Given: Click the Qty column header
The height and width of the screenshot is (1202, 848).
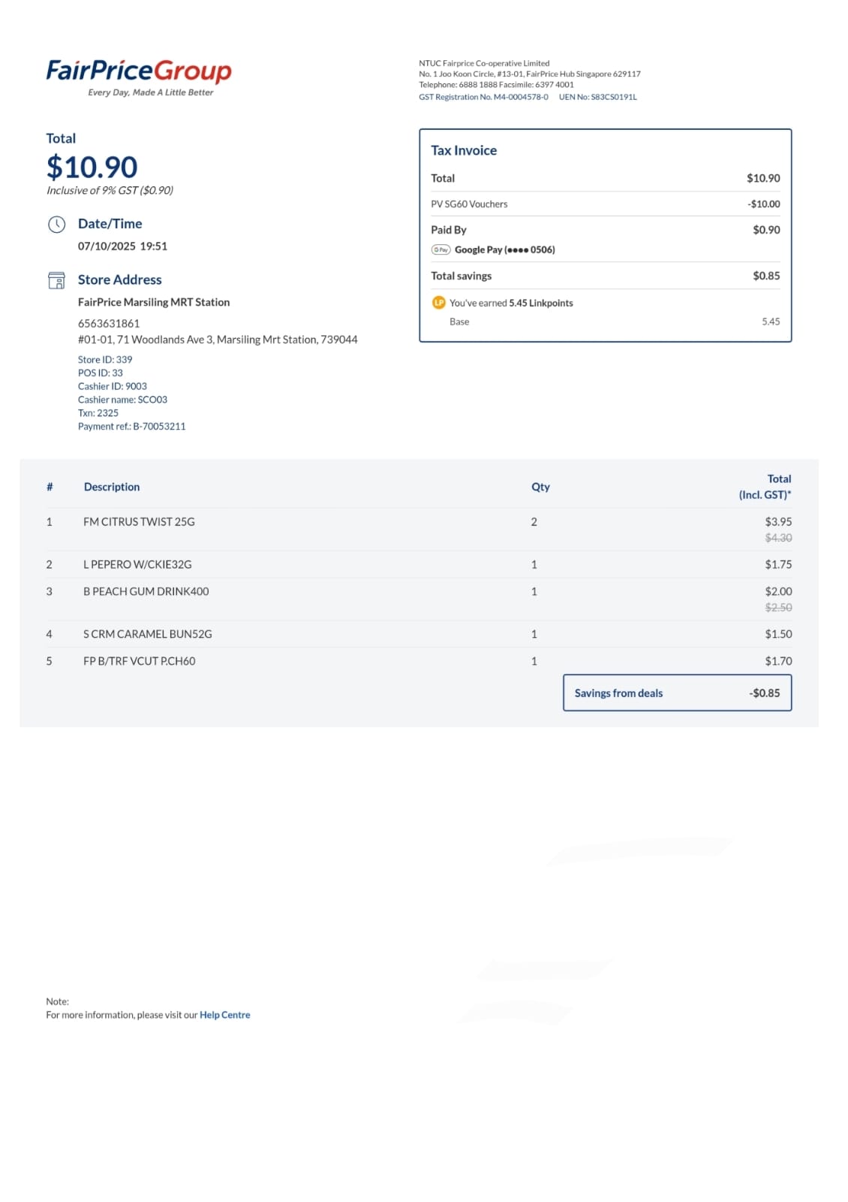Looking at the screenshot, I should point(540,487).
